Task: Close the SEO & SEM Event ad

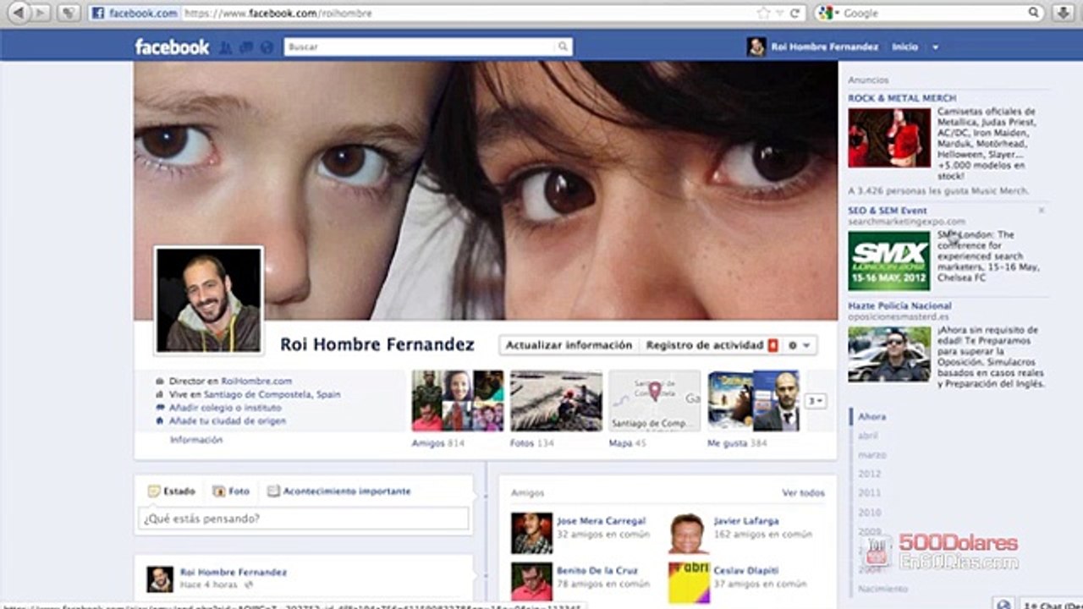Action: [1042, 210]
